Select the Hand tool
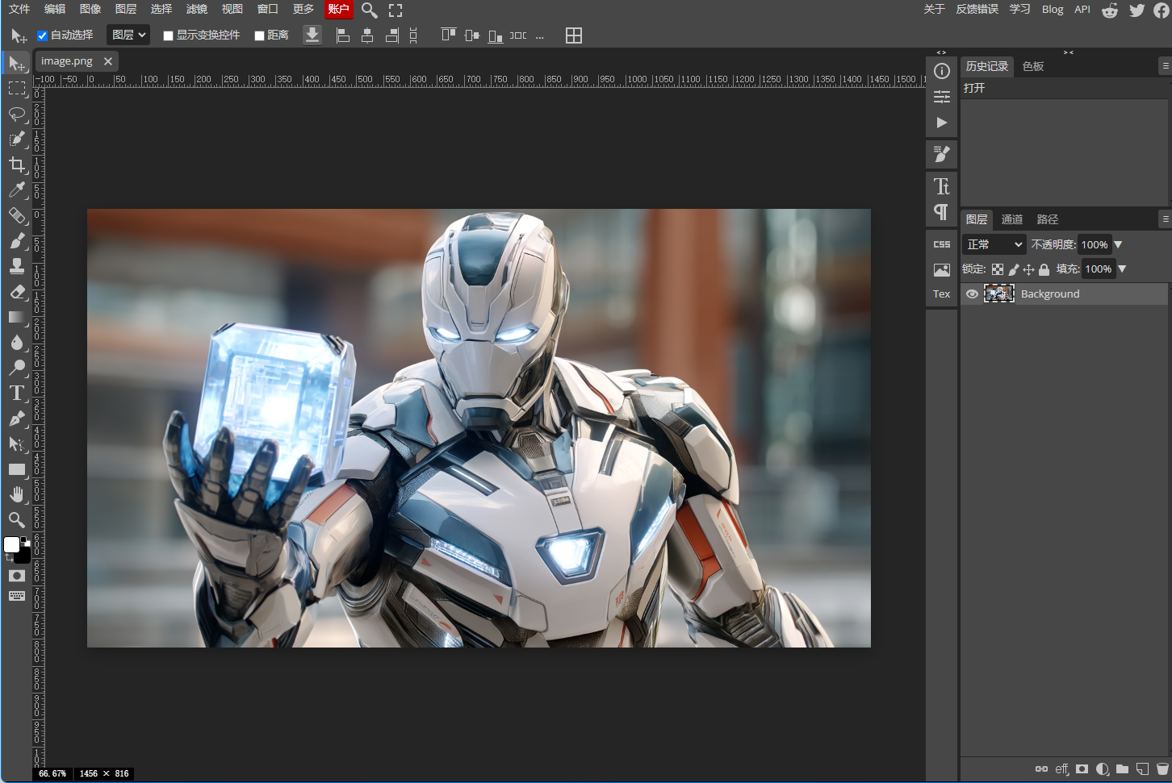The width and height of the screenshot is (1172, 783). point(16,494)
